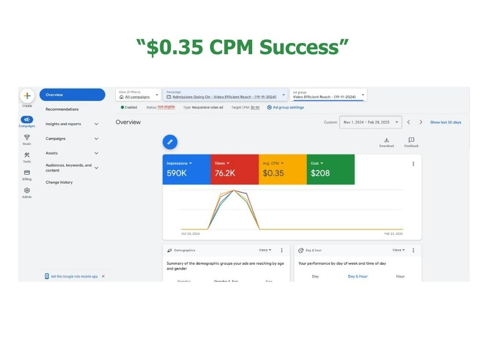This screenshot has width=484, height=363.
Task: Open scorecard three-dot options menu
Action: tap(413, 164)
